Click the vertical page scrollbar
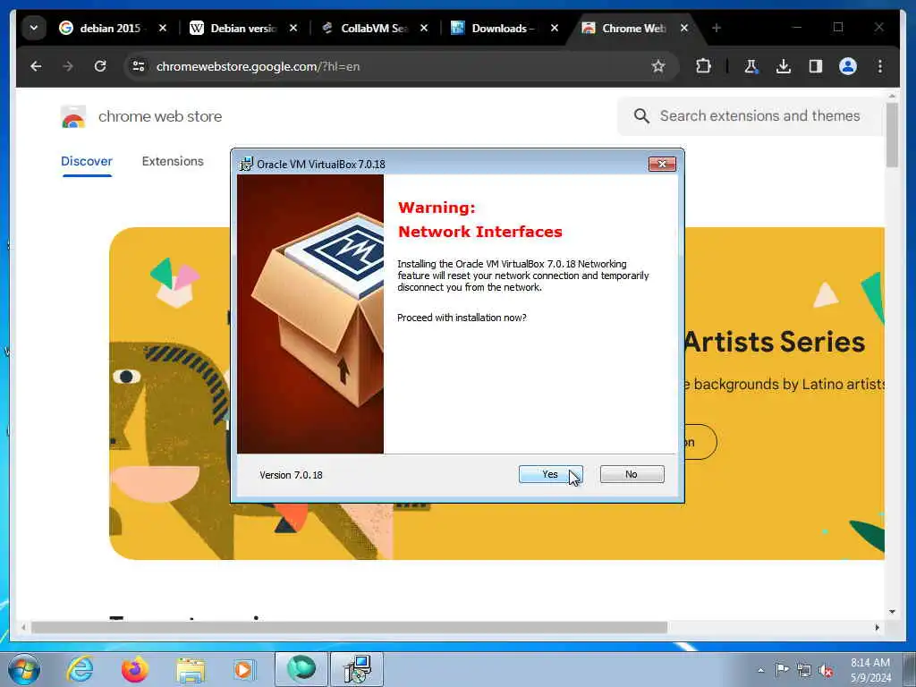This screenshot has height=687, width=916. click(x=892, y=136)
